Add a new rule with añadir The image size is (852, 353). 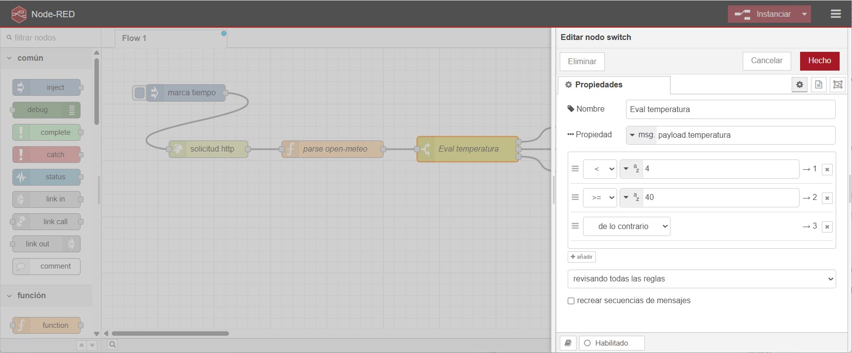tap(582, 257)
